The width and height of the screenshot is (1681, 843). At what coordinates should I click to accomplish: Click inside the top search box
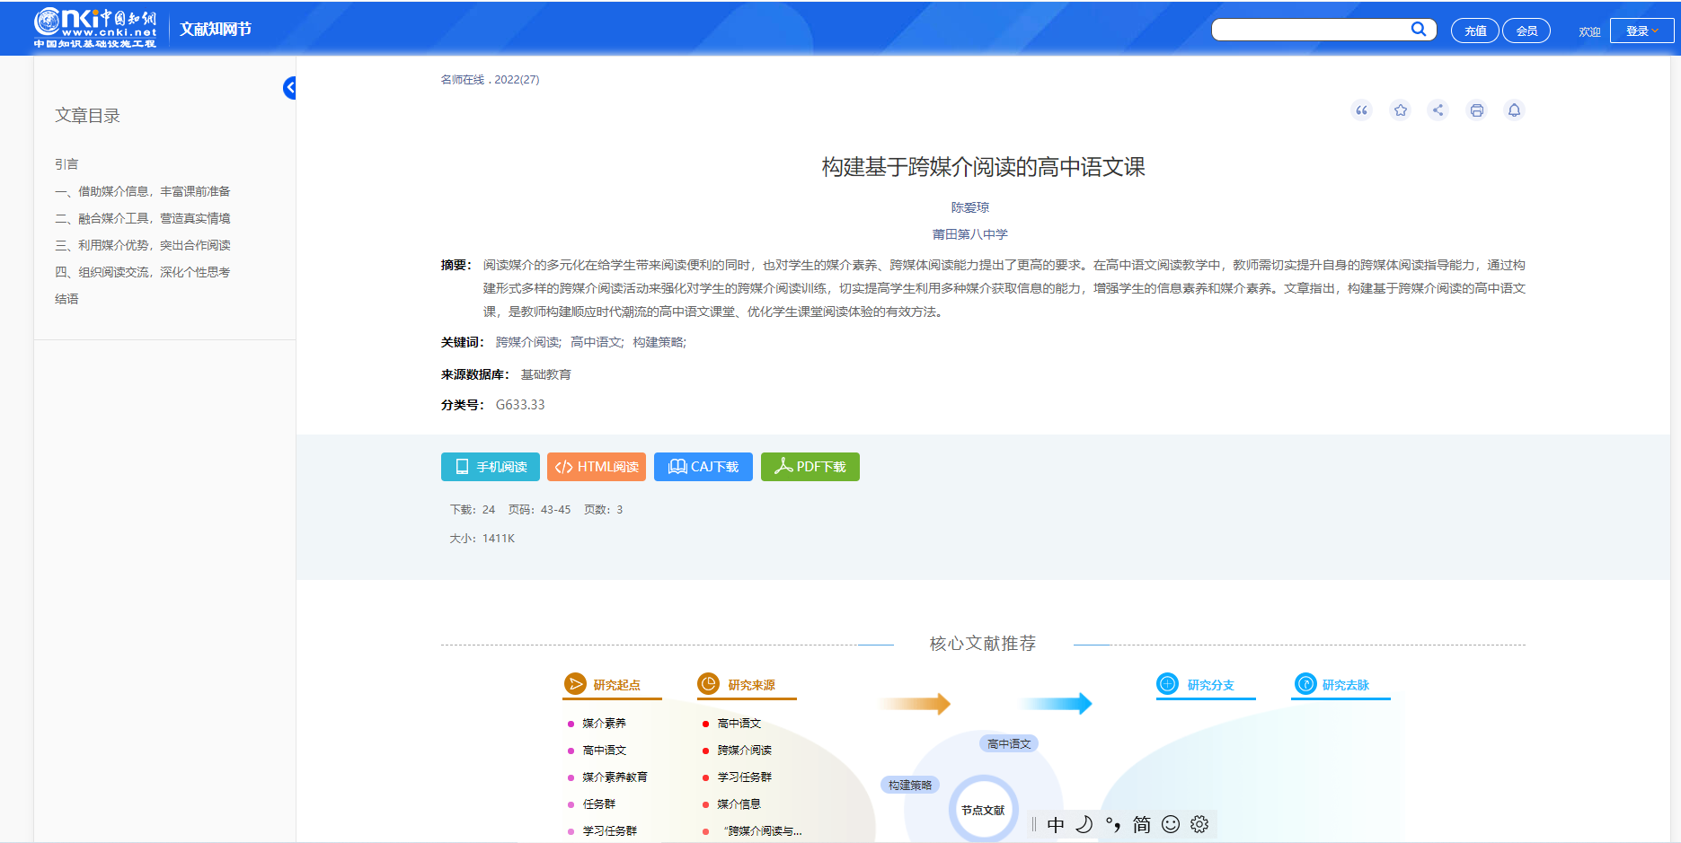[x=1307, y=30]
